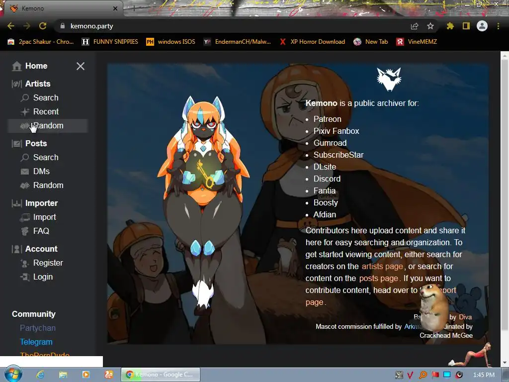Open Random artist link
This screenshot has width=509, height=382.
coord(48,126)
